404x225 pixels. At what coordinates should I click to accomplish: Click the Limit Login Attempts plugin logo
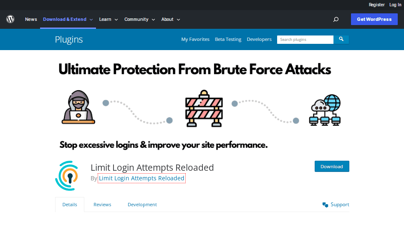point(67,176)
